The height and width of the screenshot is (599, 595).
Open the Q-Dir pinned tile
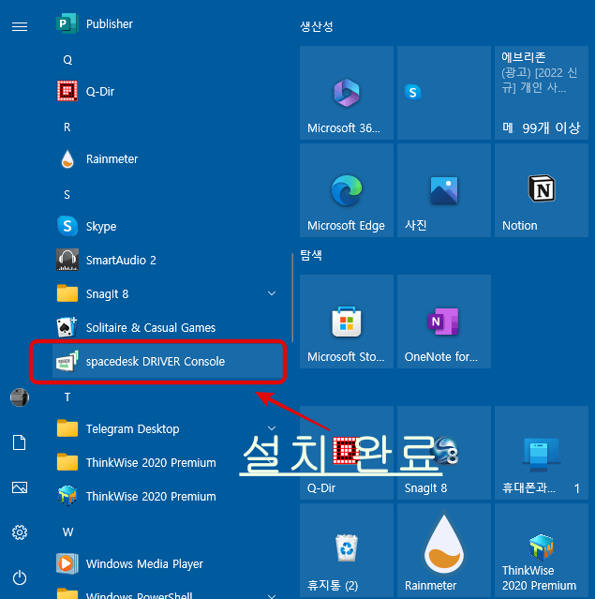347,453
